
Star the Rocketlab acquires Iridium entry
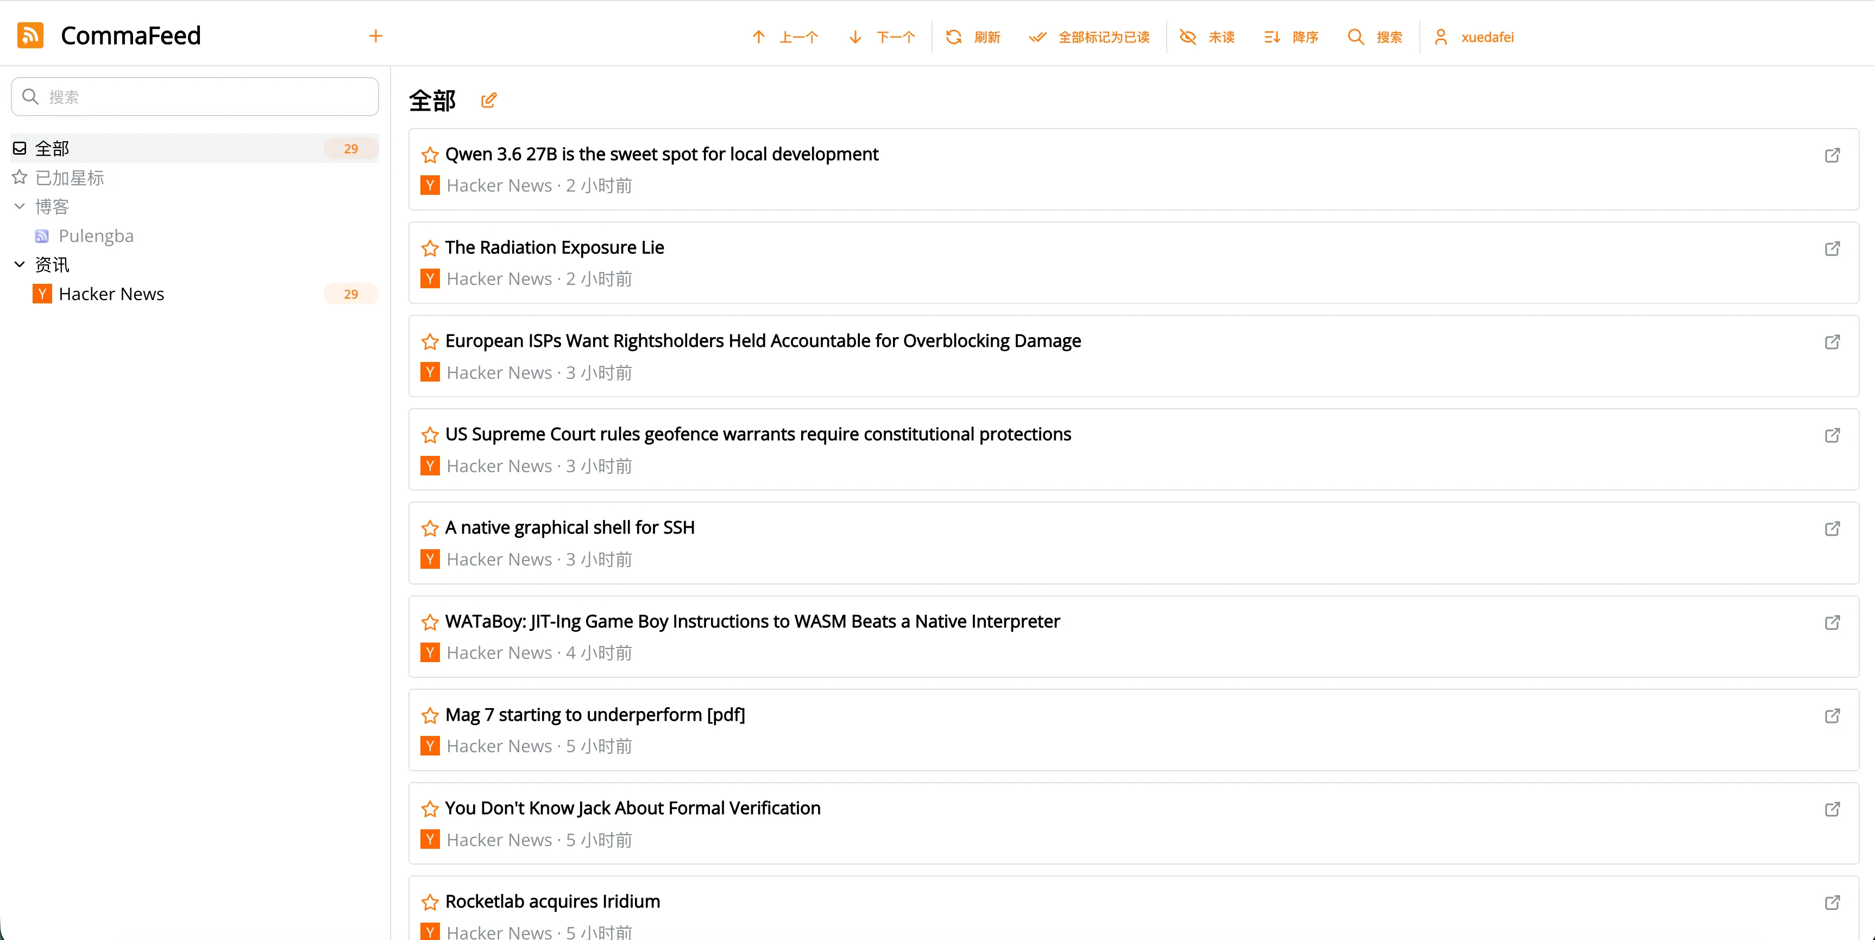point(430,902)
